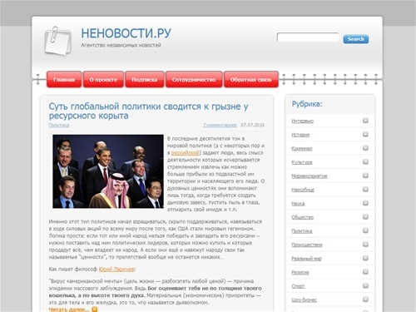Click the square icon beside Спорт
This screenshot has width=416, height=312.
tap(365, 285)
